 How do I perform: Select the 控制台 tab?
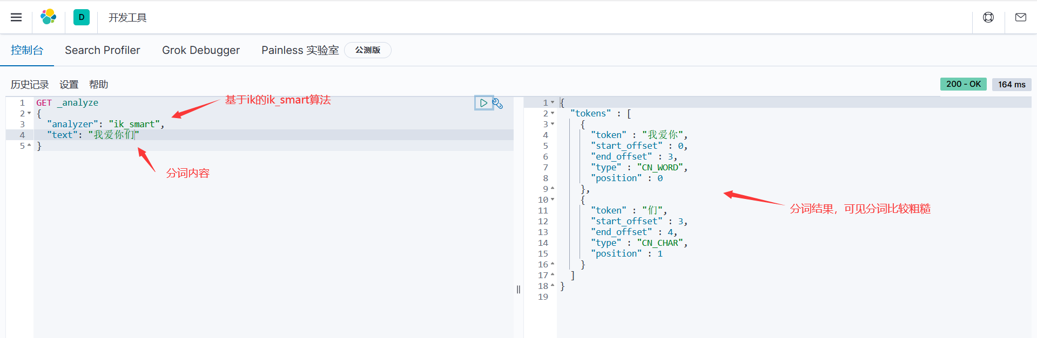click(27, 50)
